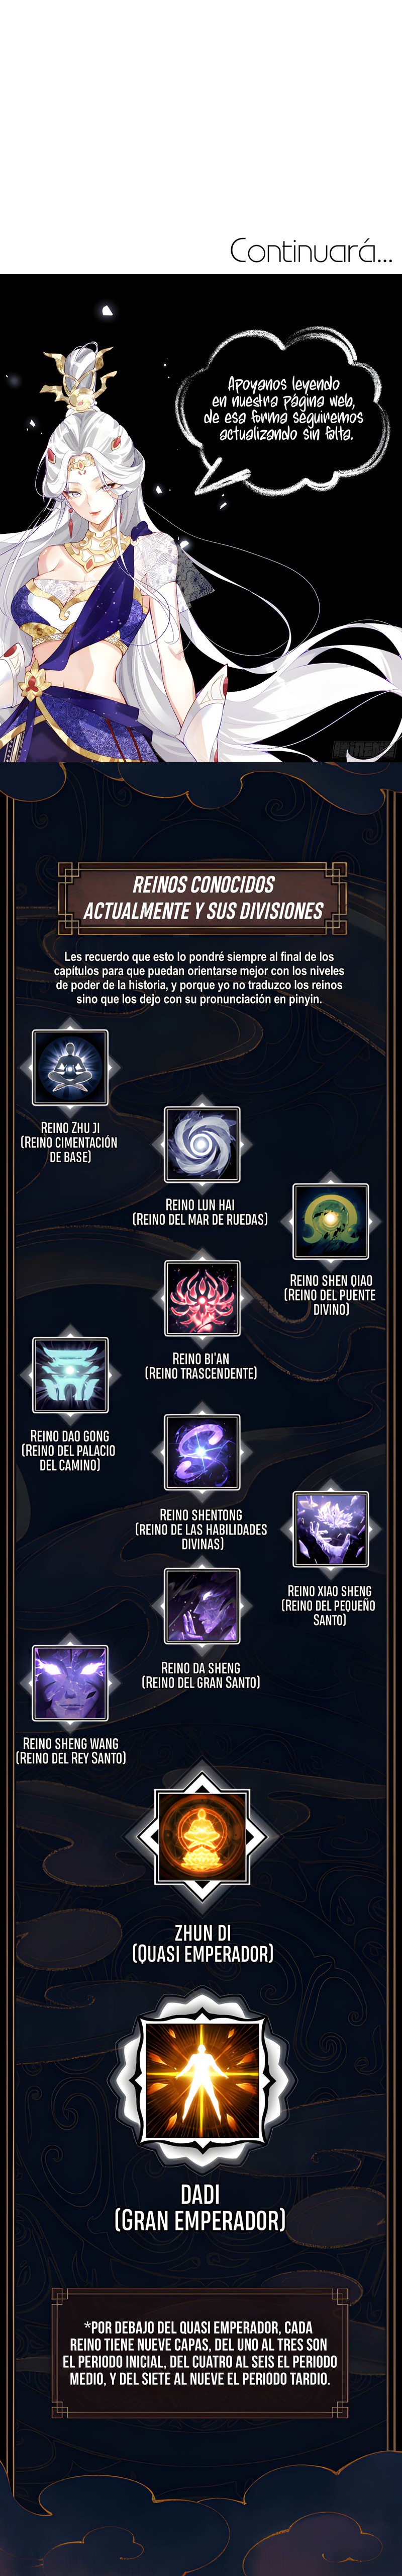Screen dimensions: 402x2576
Task: Select the Reino Lun Hai swirl icon
Action: click(202, 1144)
